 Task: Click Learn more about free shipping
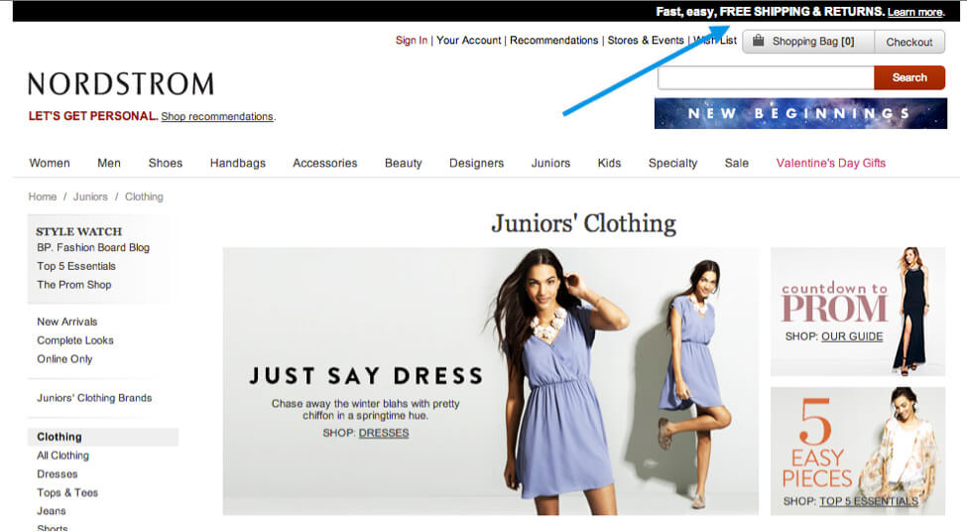[x=914, y=12]
